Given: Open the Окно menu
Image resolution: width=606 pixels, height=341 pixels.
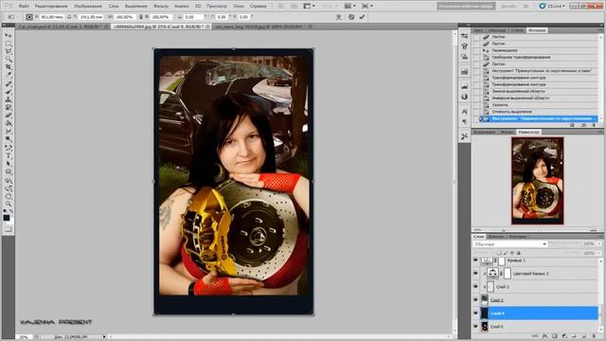Looking at the screenshot, I should click(x=239, y=7).
